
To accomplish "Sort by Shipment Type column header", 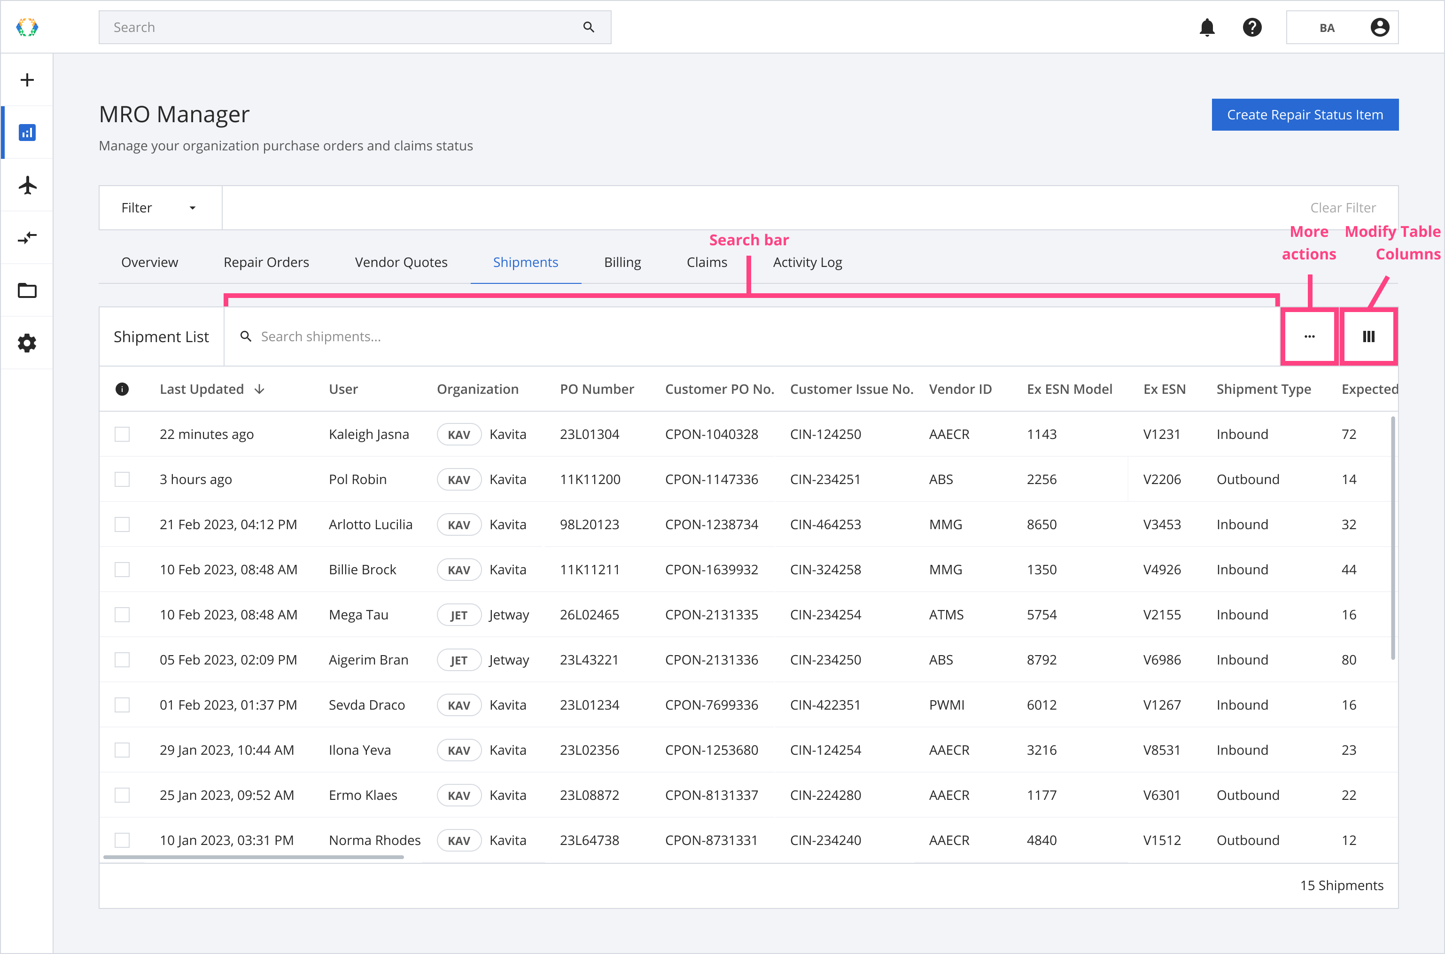I will pyautogui.click(x=1264, y=390).
